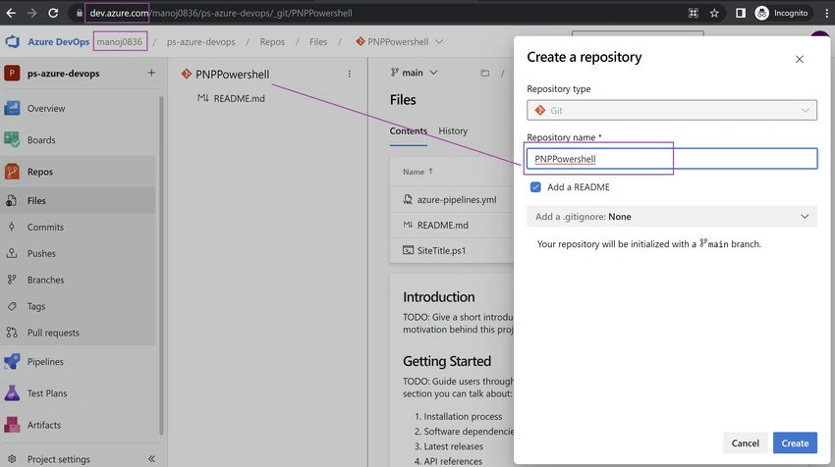Open the browser three-dot menu

(825, 13)
